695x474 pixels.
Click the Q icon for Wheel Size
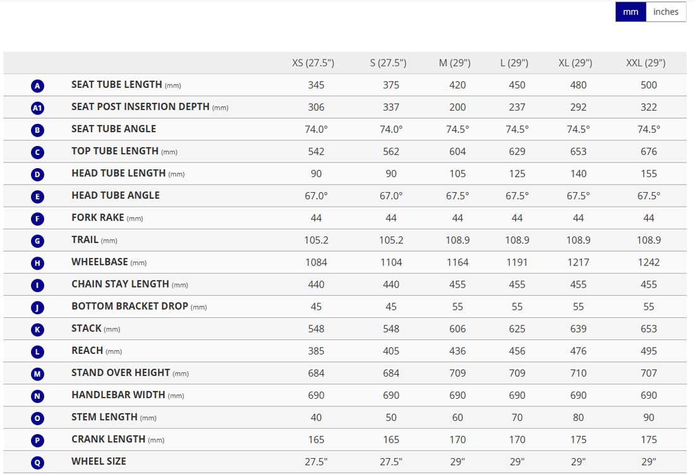pos(38,462)
